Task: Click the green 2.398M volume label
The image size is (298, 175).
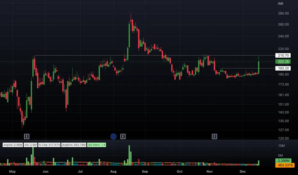Action: (x=284, y=161)
